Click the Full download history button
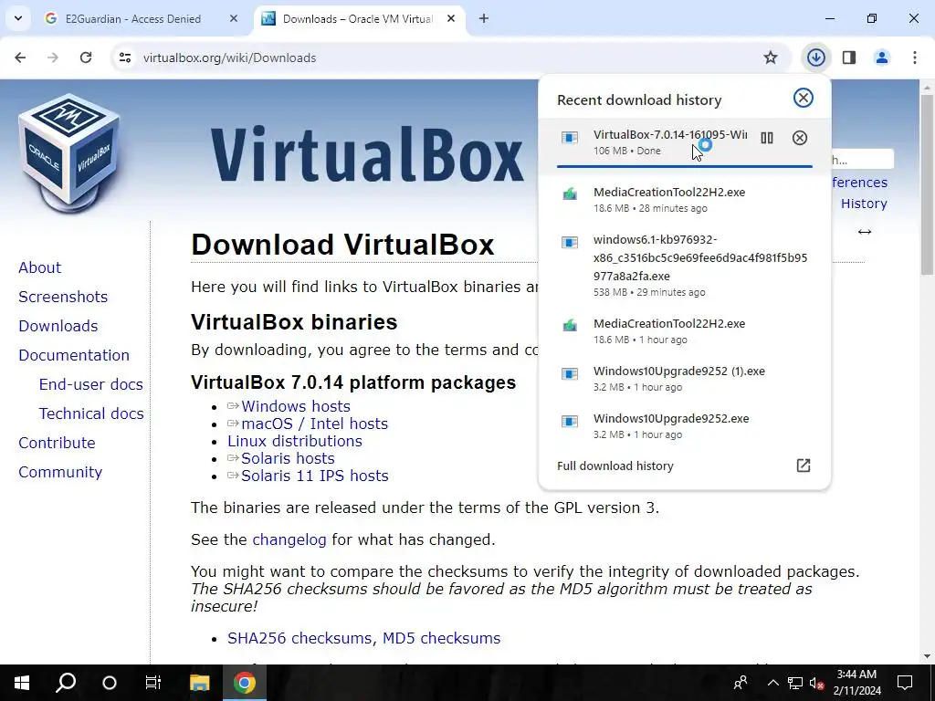 [x=684, y=466]
